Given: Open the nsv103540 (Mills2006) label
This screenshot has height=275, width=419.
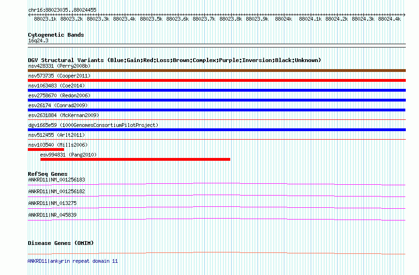Looking at the screenshot, I should click(58, 145).
